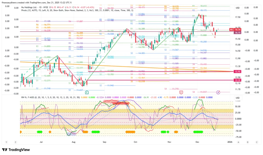The image size is (263, 155).
Task: Click the 16.15 price level label
Action: pos(237,33)
